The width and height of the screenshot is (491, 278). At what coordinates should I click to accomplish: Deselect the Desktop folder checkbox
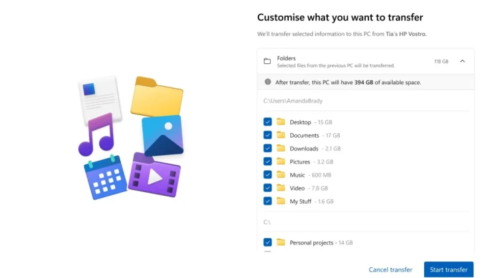(x=268, y=122)
